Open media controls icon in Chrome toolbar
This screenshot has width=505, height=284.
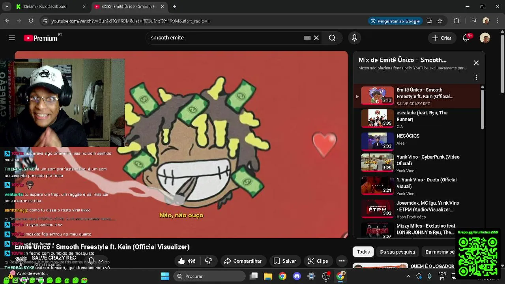pyautogui.click(x=474, y=21)
